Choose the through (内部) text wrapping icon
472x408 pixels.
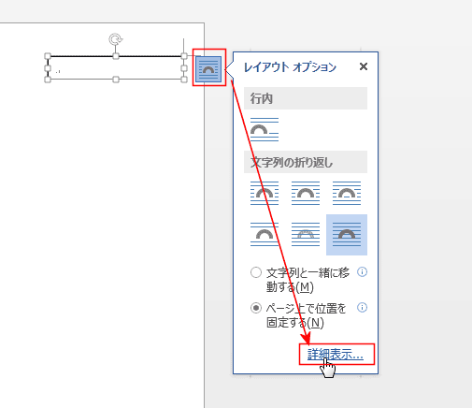(x=347, y=194)
